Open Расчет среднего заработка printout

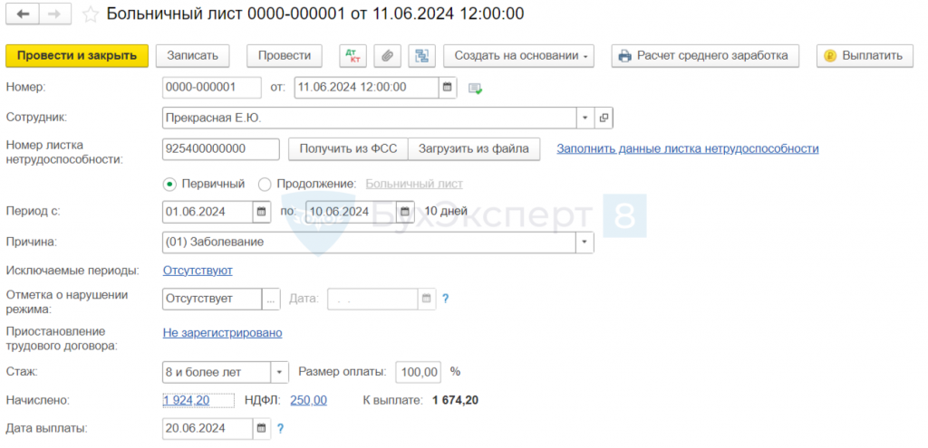pos(705,55)
